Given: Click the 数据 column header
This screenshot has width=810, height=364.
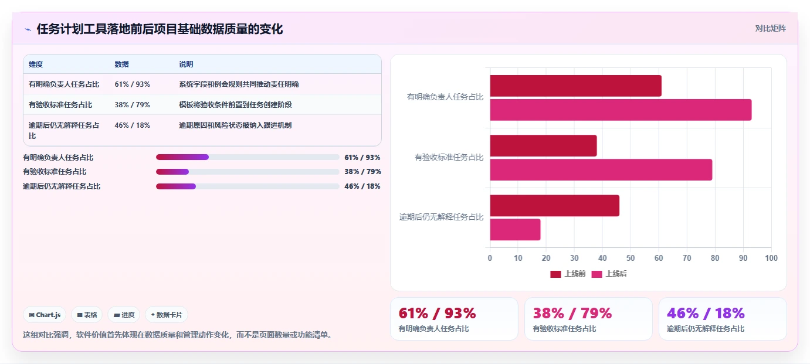Looking at the screenshot, I should [x=121, y=64].
